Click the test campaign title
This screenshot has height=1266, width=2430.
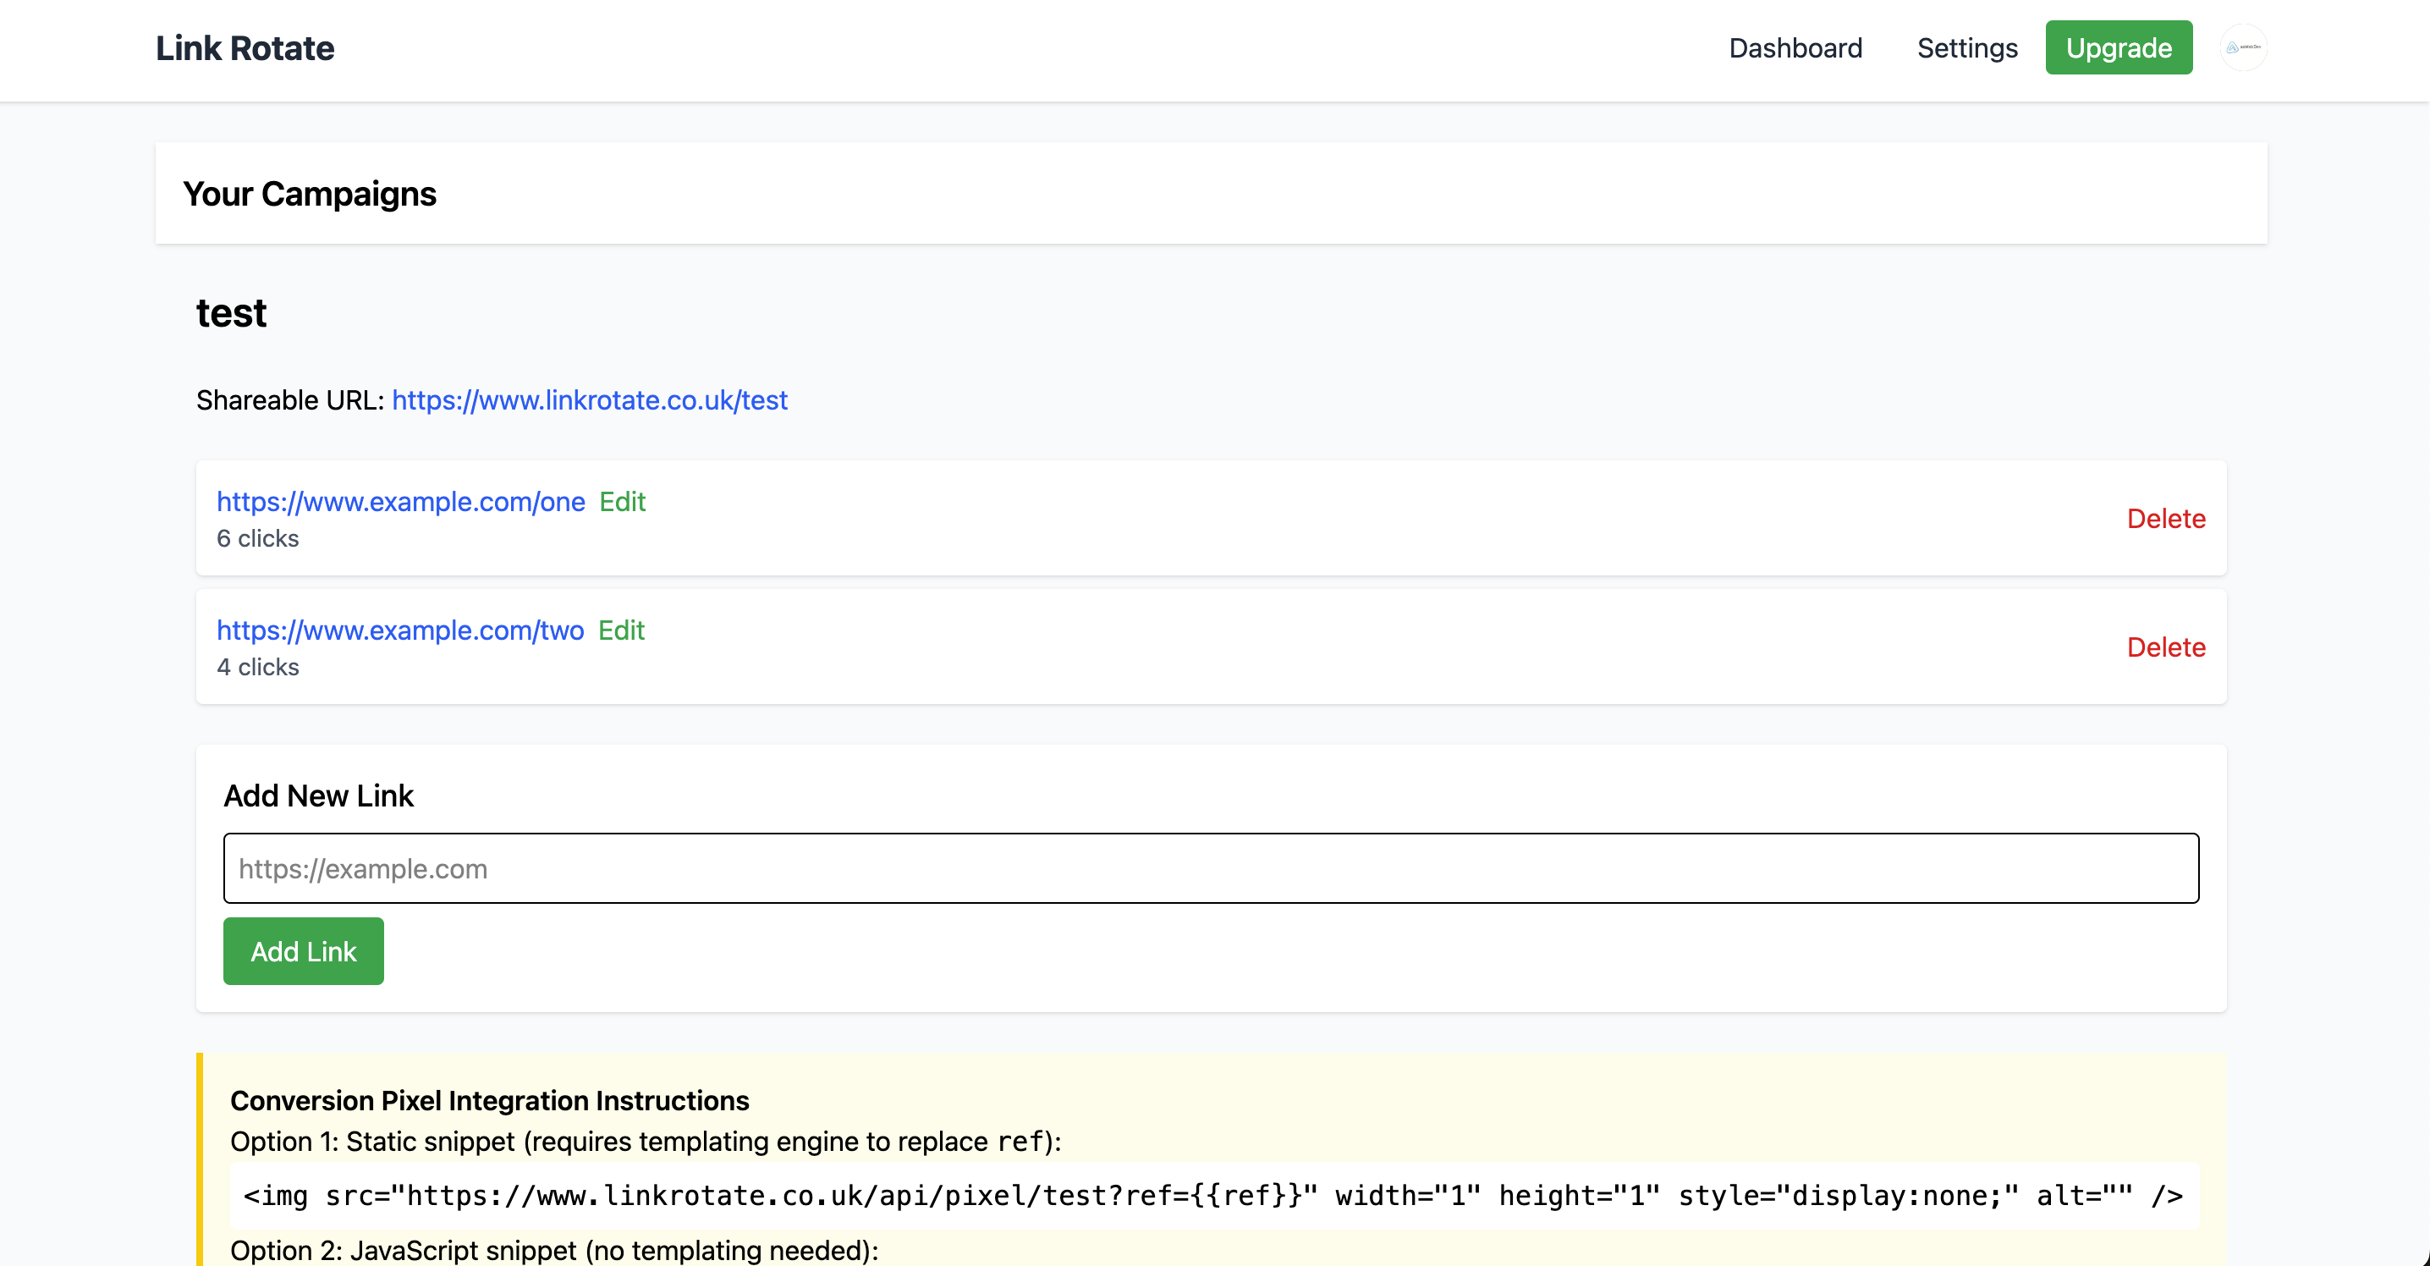pos(231,313)
